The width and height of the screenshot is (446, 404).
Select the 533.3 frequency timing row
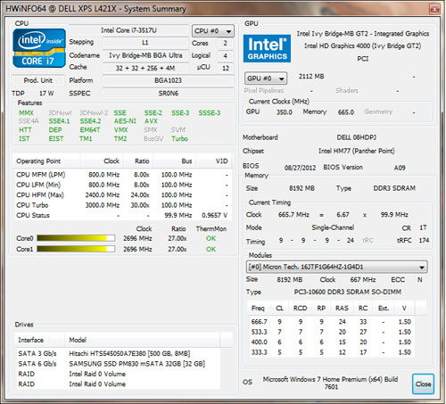pyautogui.click(x=331, y=332)
